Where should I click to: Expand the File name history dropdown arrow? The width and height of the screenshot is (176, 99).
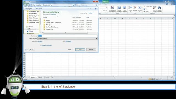pos(97,36)
